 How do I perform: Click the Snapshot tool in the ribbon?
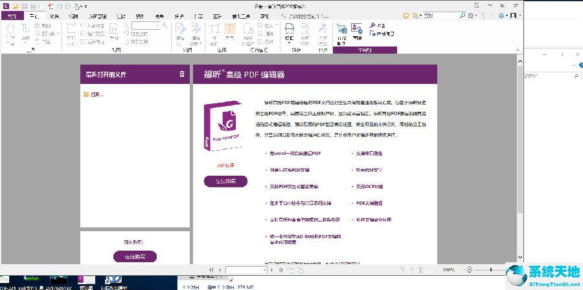(43, 26)
